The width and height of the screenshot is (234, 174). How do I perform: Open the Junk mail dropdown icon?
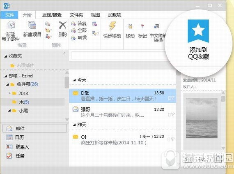(x=48, y=36)
